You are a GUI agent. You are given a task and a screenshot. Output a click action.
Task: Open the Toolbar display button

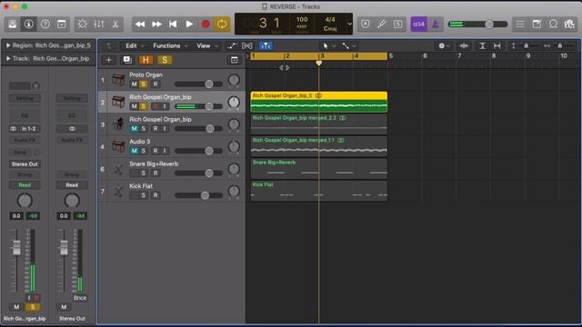coord(62,25)
